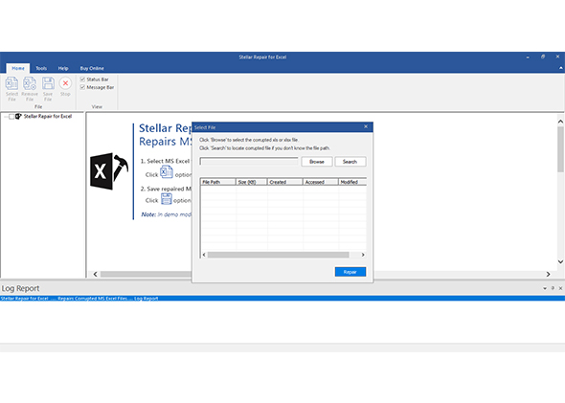Click the Excel hammer logo in welcome pane
The width and height of the screenshot is (565, 403).
(109, 171)
